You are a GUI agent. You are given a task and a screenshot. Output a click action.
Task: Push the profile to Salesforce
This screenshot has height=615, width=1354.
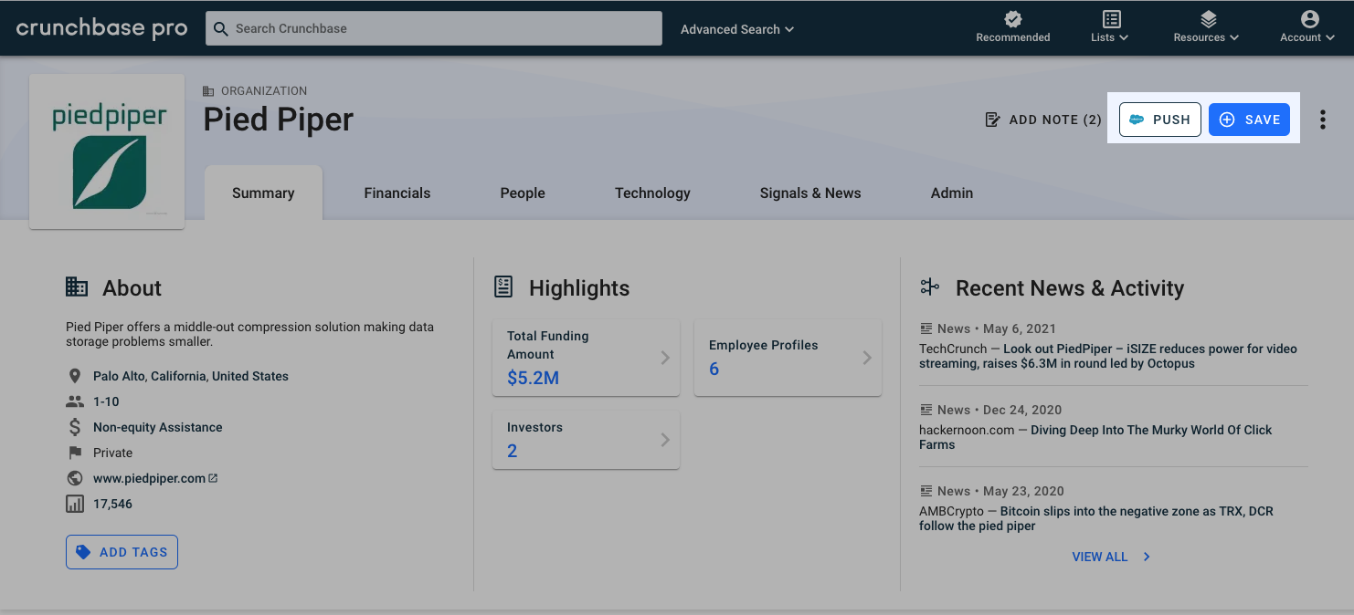1159,119
